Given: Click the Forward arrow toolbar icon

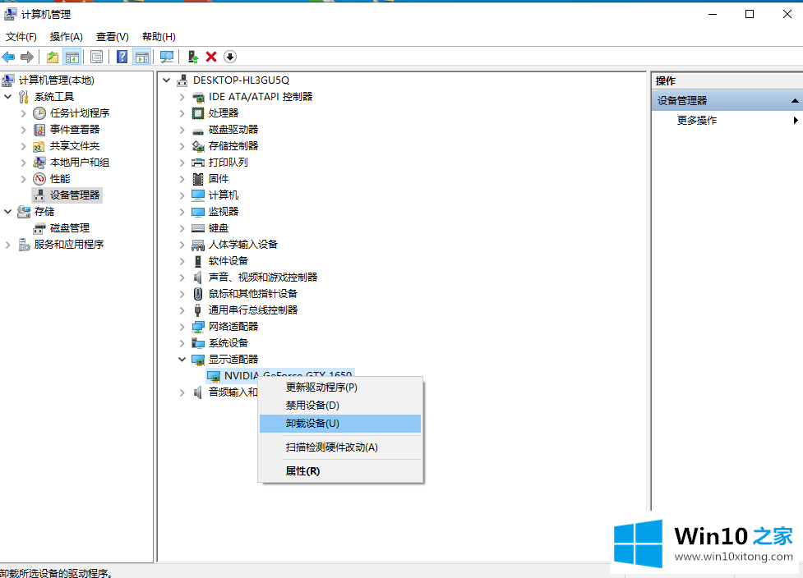Looking at the screenshot, I should (x=26, y=57).
